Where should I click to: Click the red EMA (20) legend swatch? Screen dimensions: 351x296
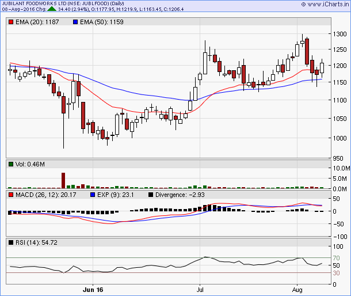click(x=11, y=22)
